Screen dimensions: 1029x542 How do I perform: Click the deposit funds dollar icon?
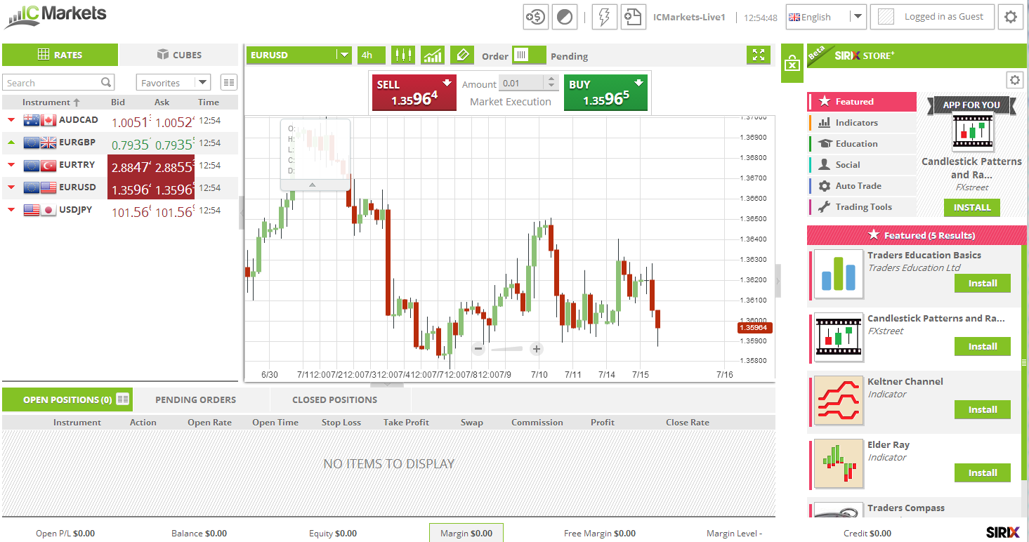[536, 17]
